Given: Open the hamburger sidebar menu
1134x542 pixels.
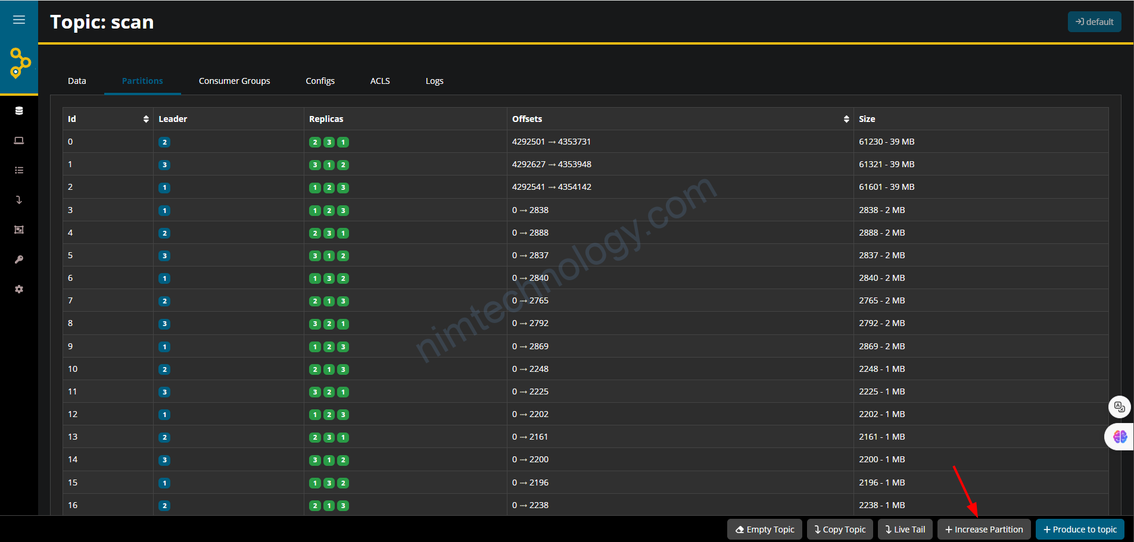Looking at the screenshot, I should pos(19,20).
